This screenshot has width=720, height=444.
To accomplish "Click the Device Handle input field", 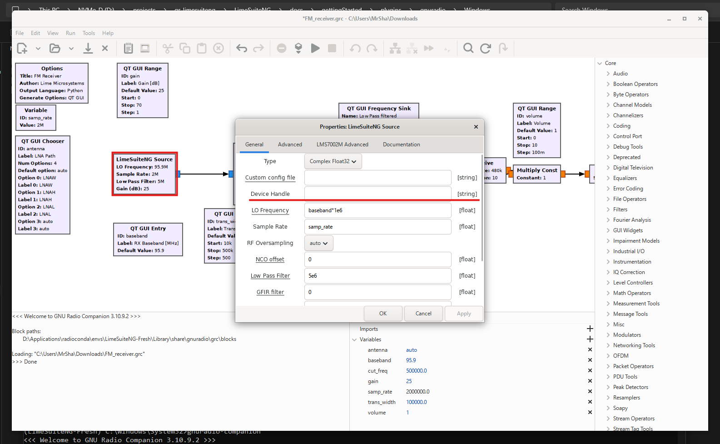I will [x=377, y=194].
